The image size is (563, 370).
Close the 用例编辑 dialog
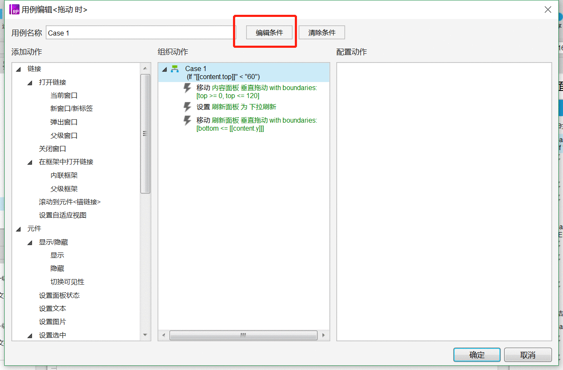click(548, 9)
